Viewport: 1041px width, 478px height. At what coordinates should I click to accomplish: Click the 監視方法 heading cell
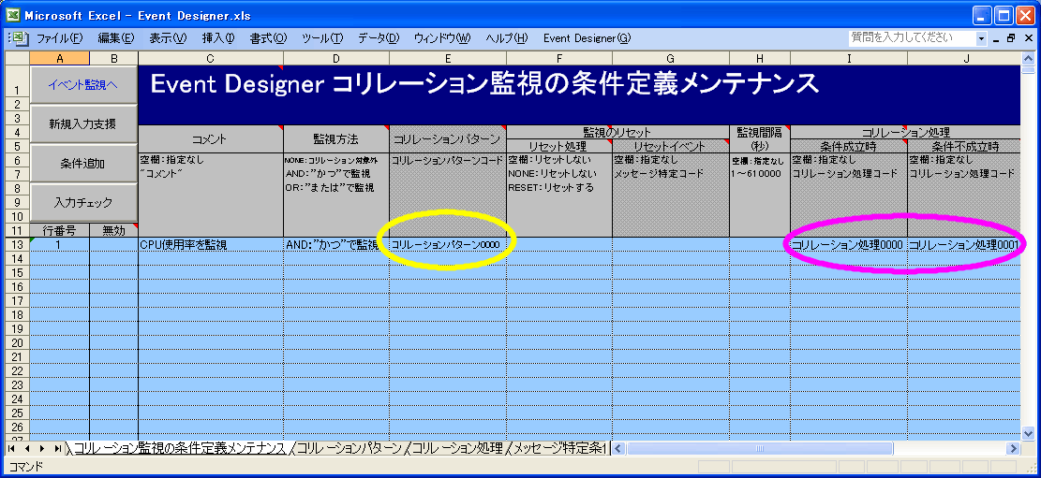pyautogui.click(x=336, y=139)
